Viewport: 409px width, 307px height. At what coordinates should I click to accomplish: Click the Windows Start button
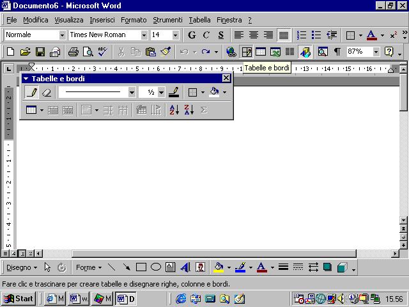click(19, 299)
